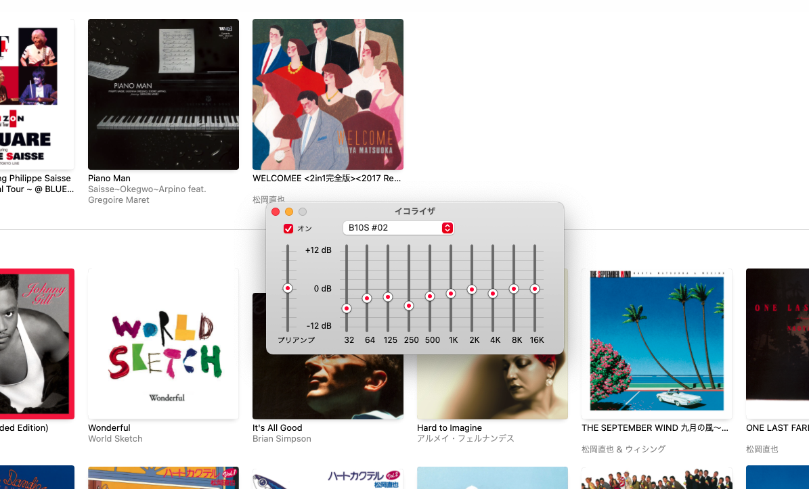
Task: Click the 2K band slider knob
Action: 472,289
